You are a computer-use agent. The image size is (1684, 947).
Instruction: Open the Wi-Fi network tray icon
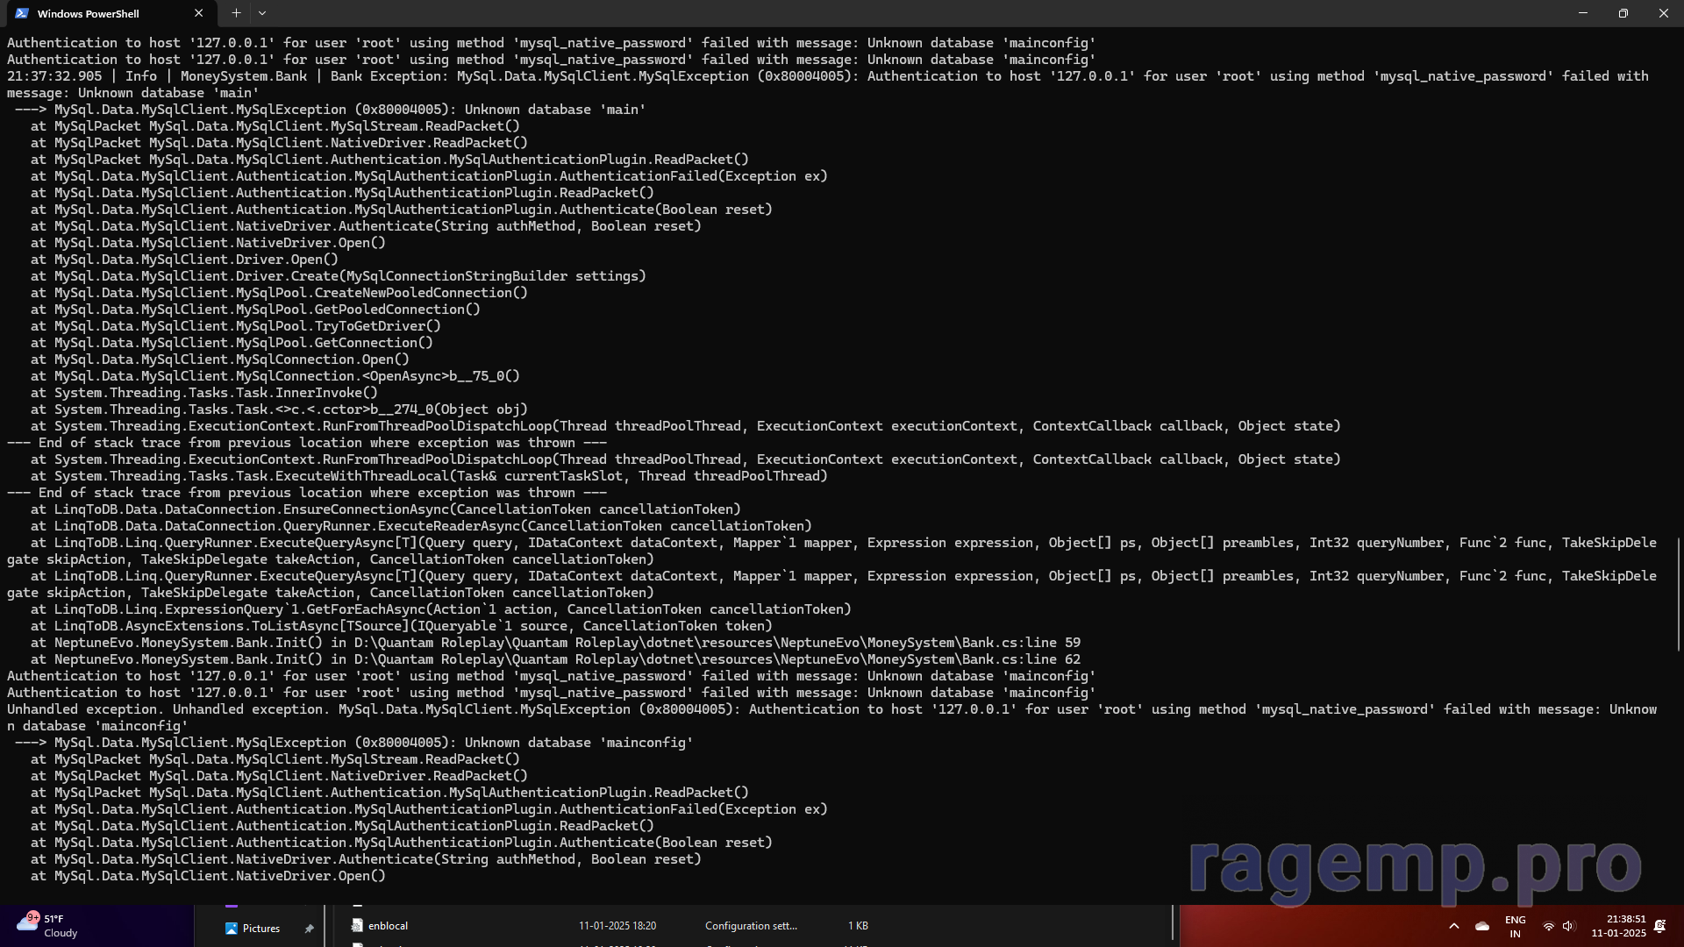pyautogui.click(x=1549, y=926)
